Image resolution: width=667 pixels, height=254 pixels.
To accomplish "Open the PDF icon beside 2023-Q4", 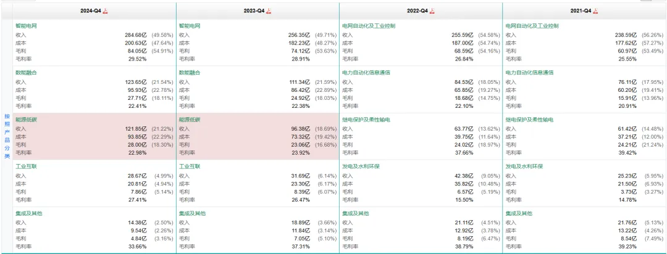I will point(269,11).
